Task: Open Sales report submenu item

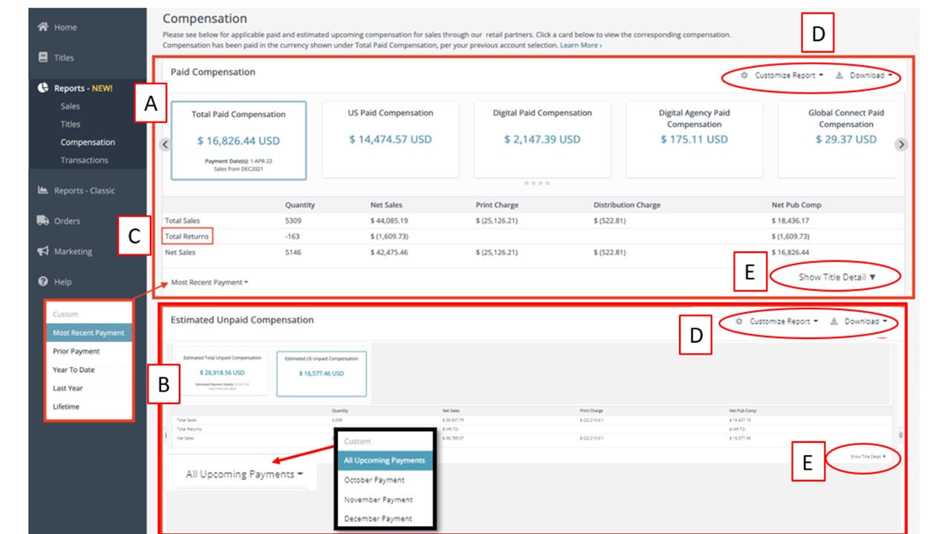Action: point(71,106)
